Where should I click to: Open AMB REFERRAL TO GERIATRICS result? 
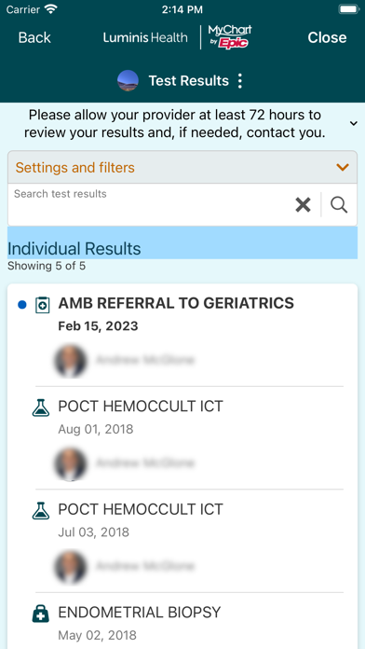[182, 335]
